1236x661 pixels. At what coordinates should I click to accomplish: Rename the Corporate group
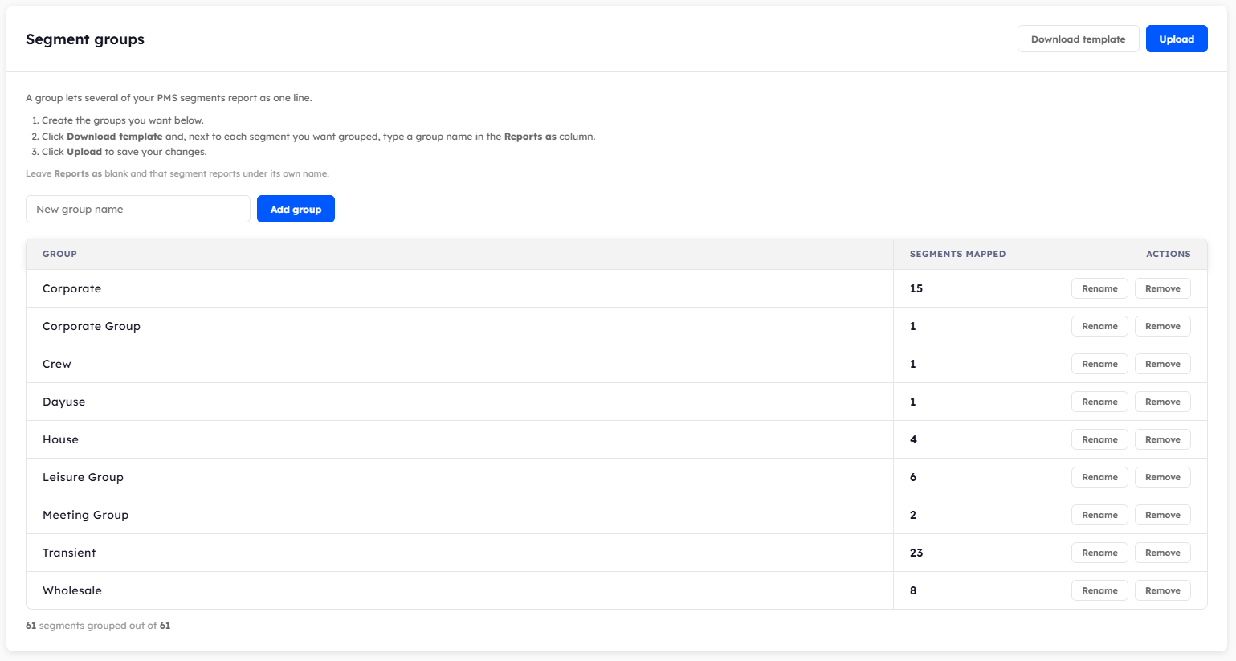pyautogui.click(x=1099, y=288)
